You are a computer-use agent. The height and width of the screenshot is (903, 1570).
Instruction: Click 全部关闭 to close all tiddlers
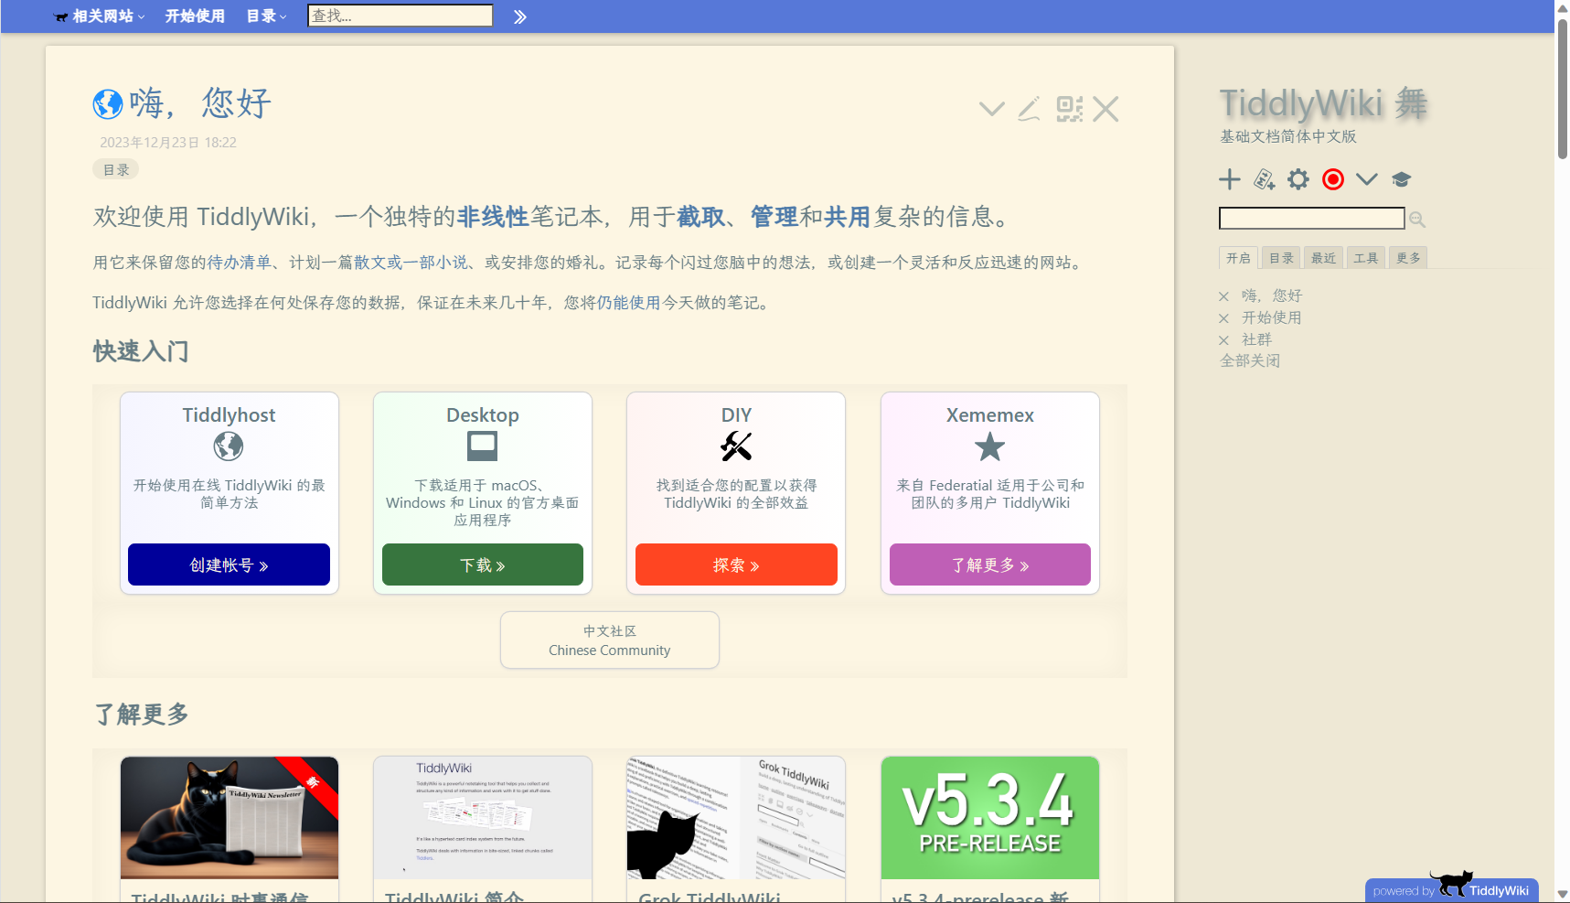point(1250,360)
